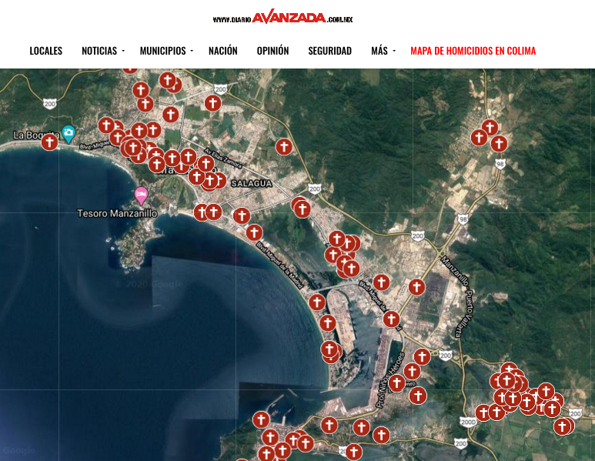The height and width of the screenshot is (461, 595).
Task: Click the pink hotel pin above Tesoro Manzanillo
Action: pos(141,194)
